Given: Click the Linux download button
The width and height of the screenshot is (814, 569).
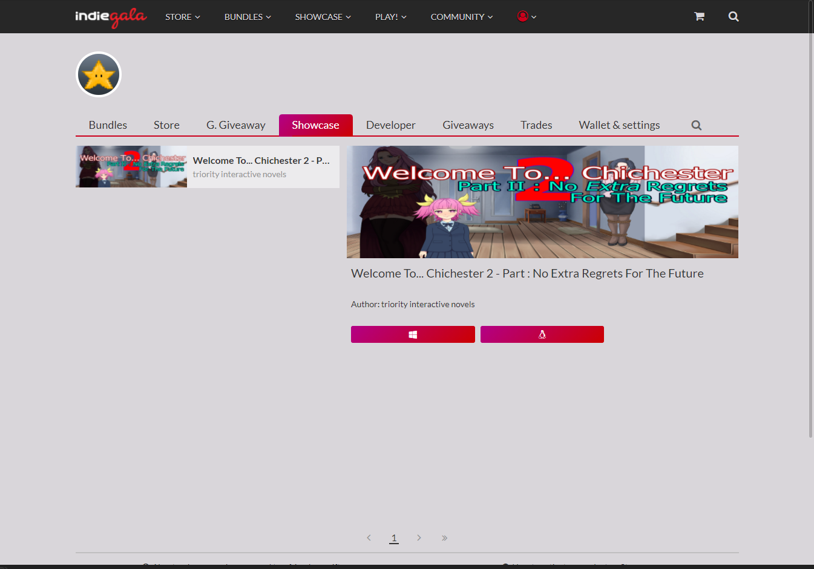Looking at the screenshot, I should [542, 334].
